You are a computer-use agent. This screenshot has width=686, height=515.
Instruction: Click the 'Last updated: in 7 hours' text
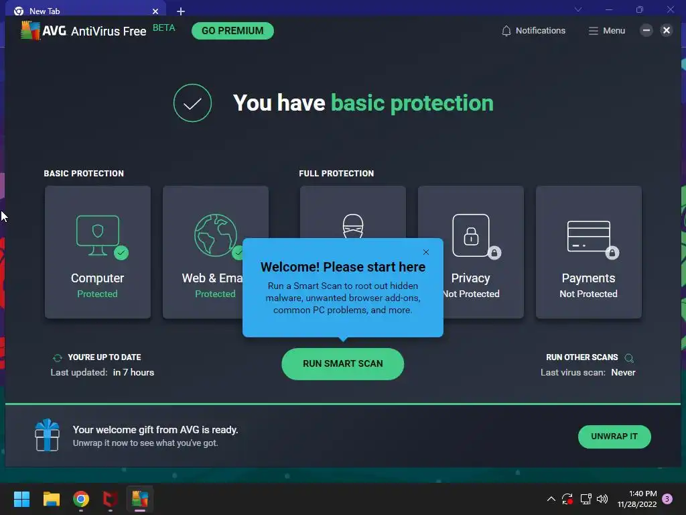[102, 373]
